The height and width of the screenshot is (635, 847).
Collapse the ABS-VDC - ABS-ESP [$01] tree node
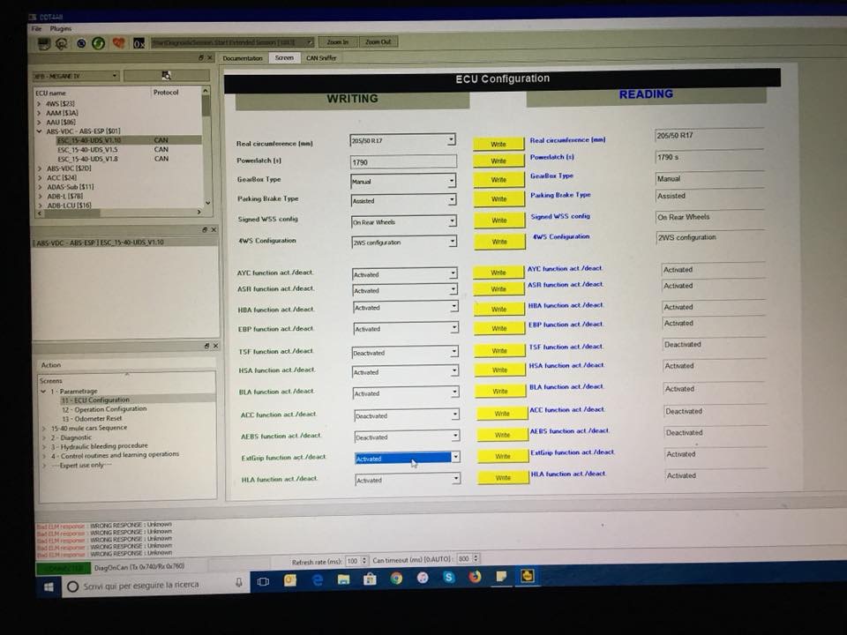tap(39, 131)
